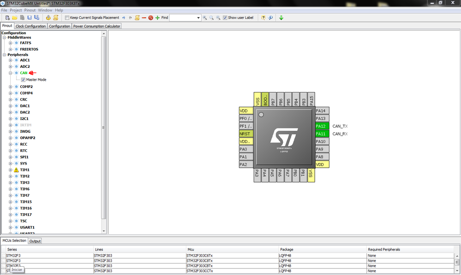Open the Pinout menu in the menu bar
The image size is (461, 275).
point(30,10)
